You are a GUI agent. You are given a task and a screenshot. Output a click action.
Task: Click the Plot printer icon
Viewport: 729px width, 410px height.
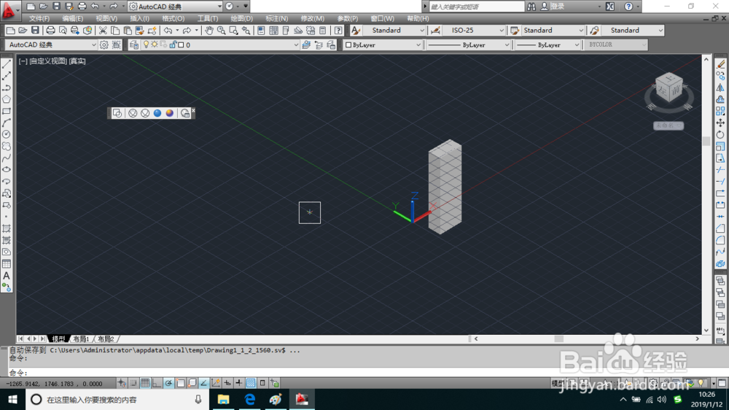pos(50,31)
